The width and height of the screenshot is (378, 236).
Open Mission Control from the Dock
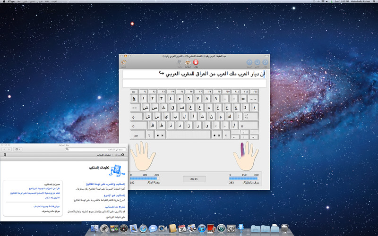[x=114, y=228]
